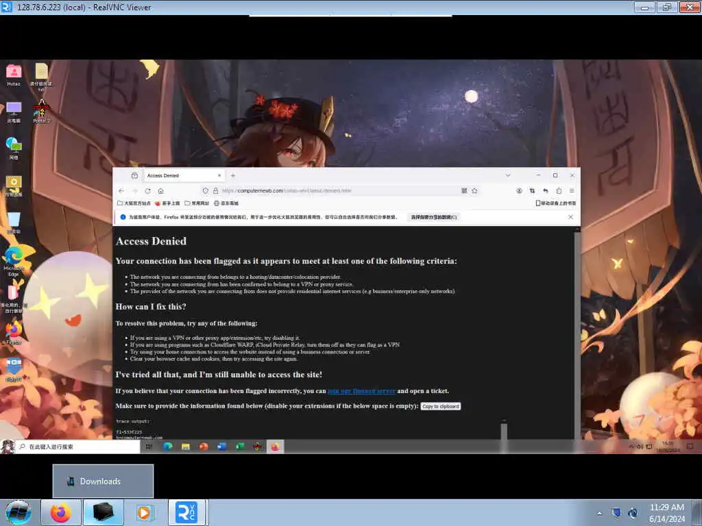Dismiss the Firefox notification bar
This screenshot has width=702, height=526.
coord(570,217)
